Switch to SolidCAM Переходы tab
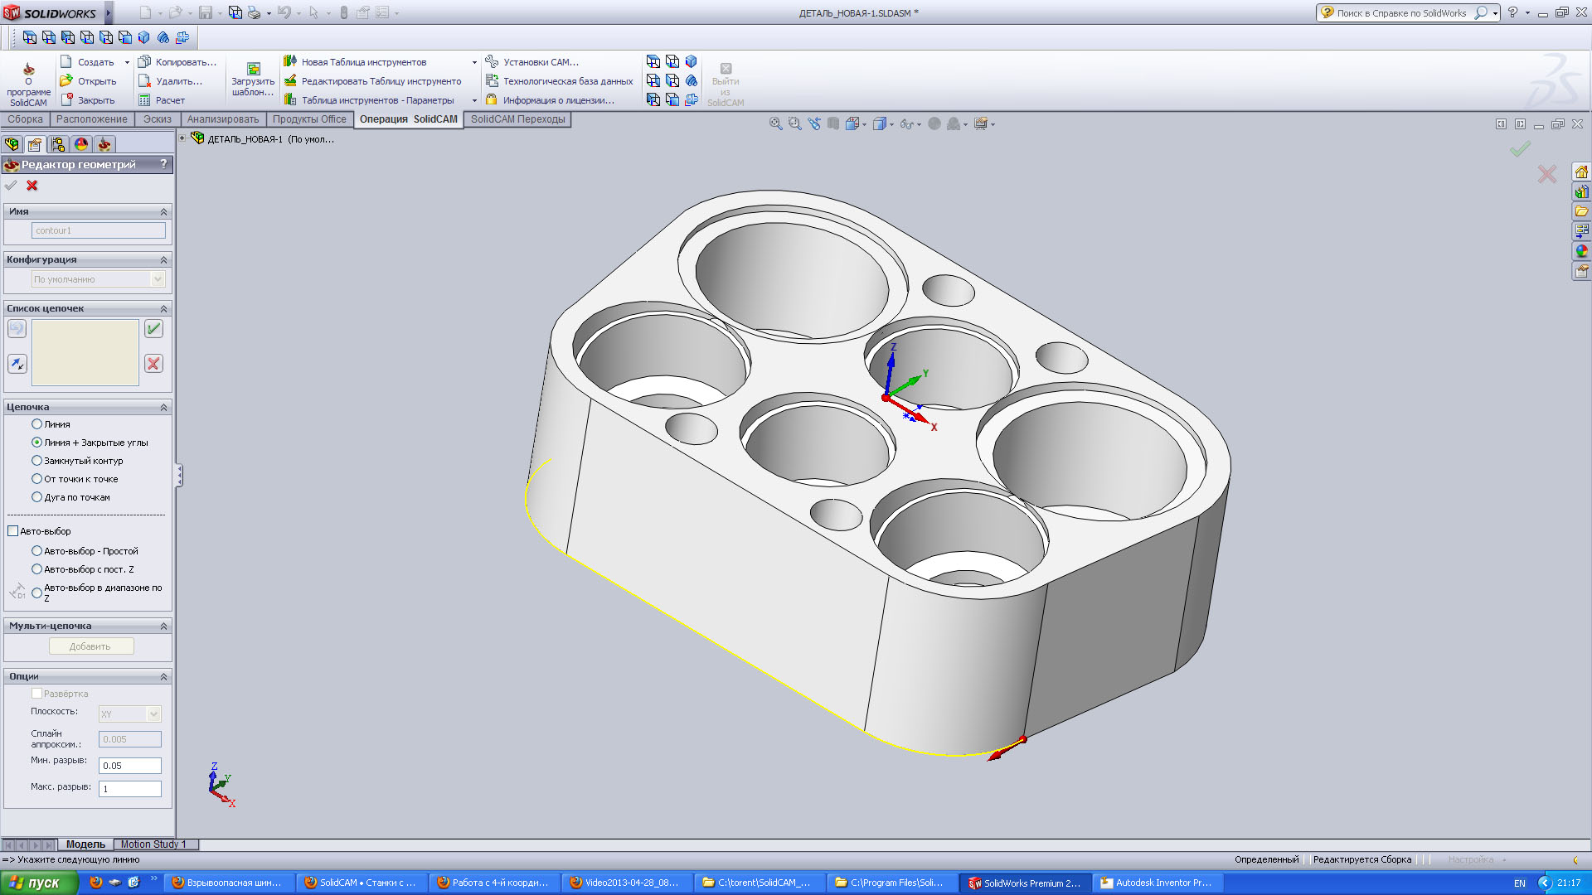The image size is (1592, 895). 517,119
